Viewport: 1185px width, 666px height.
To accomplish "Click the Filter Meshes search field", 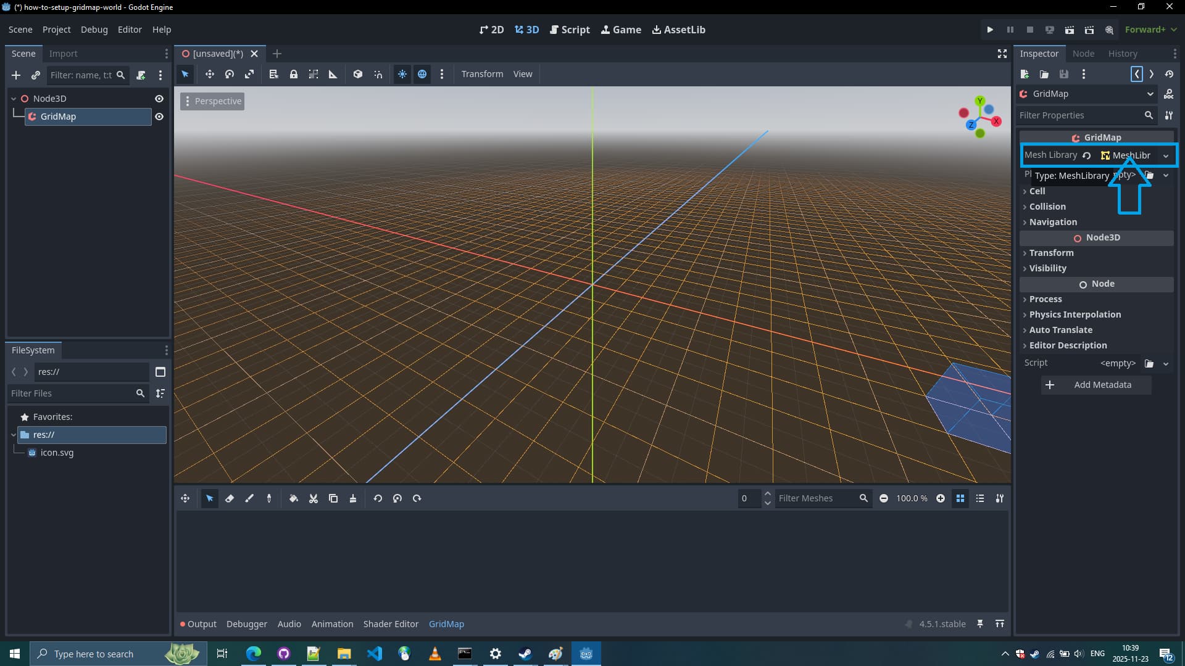I will tap(816, 498).
